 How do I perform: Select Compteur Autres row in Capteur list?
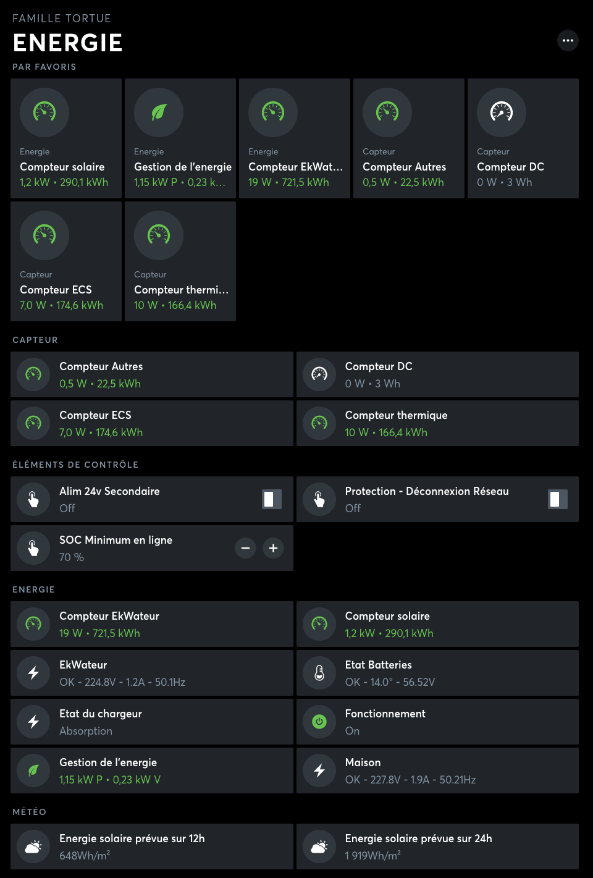coord(152,374)
